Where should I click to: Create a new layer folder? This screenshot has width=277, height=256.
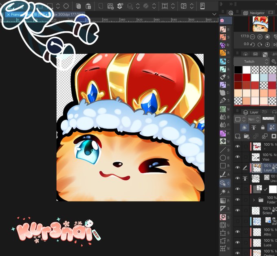(246, 136)
